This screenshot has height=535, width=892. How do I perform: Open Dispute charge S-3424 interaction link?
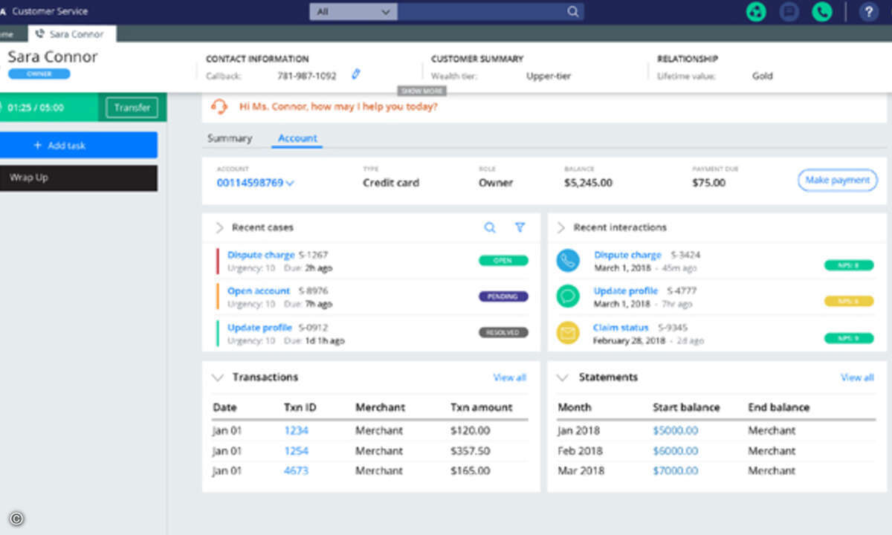627,255
